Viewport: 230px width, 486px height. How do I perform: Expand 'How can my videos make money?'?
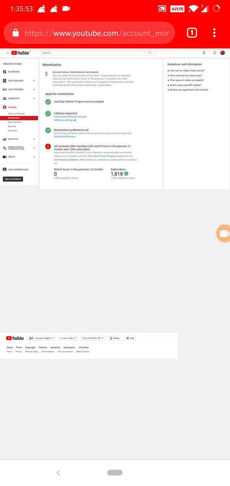(186, 70)
